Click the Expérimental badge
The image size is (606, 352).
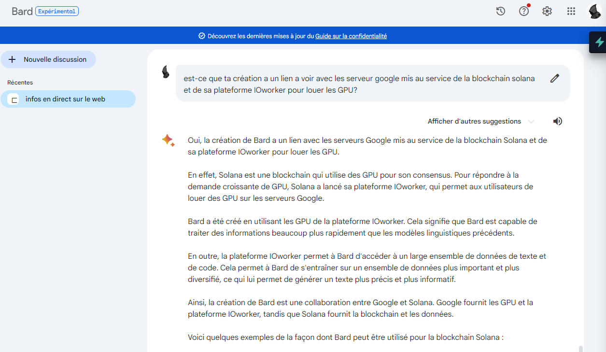pos(57,11)
